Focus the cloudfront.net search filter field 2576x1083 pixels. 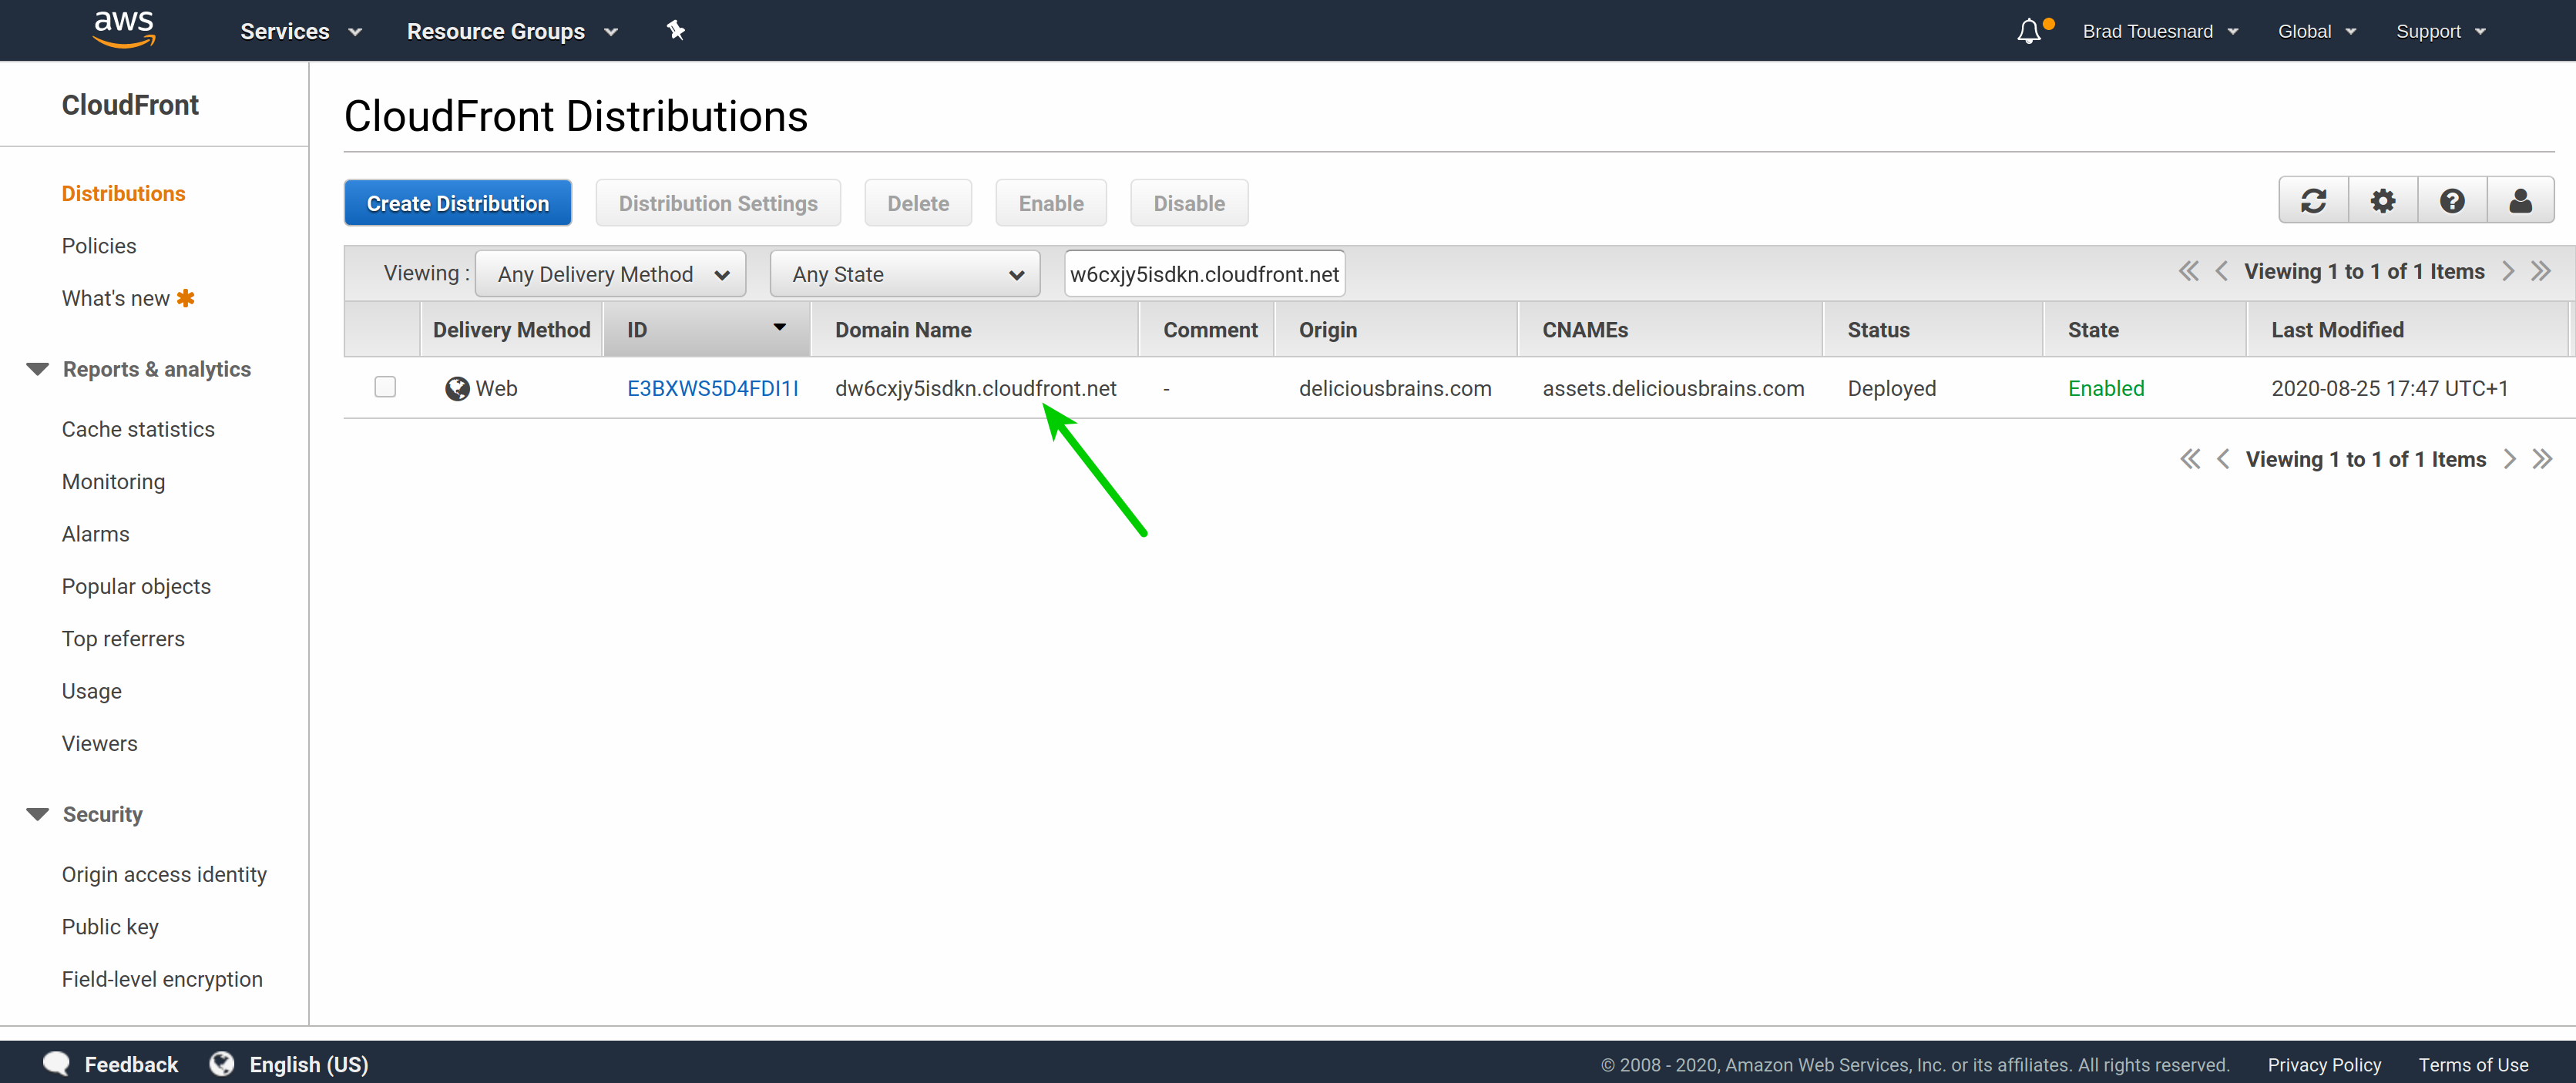coord(1204,274)
